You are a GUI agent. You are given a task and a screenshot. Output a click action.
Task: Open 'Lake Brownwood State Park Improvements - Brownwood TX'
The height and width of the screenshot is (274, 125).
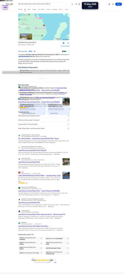click(41, 214)
